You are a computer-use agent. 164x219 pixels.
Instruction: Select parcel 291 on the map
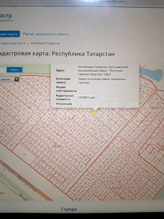coord(23,86)
